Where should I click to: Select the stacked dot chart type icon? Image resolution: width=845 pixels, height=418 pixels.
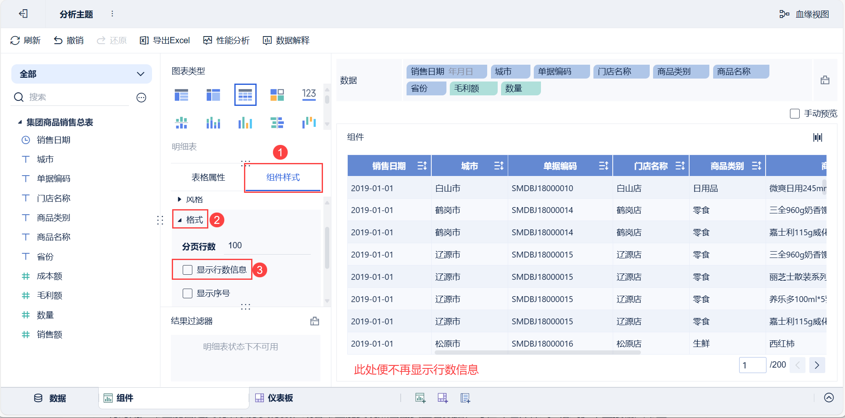pyautogui.click(x=181, y=123)
